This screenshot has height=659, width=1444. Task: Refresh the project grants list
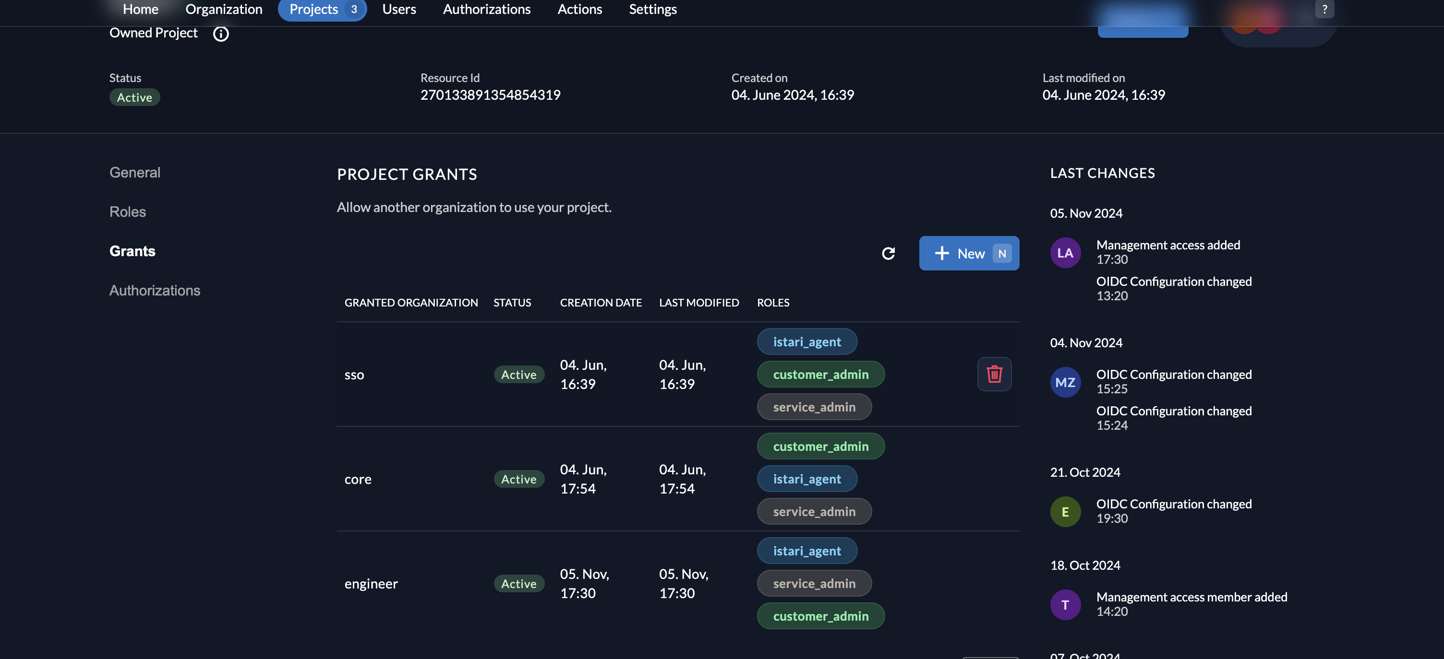coord(888,254)
